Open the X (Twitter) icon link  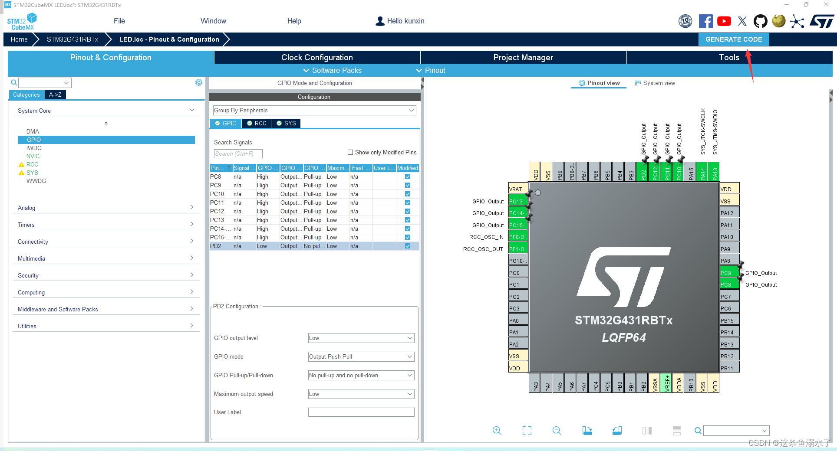point(742,21)
